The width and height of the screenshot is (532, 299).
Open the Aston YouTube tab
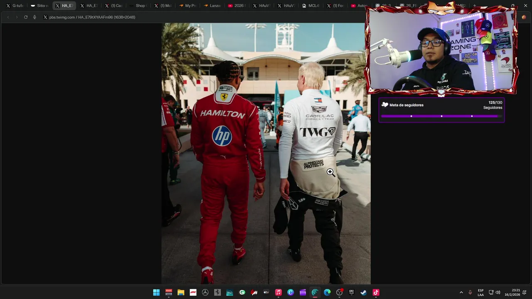[x=359, y=6]
